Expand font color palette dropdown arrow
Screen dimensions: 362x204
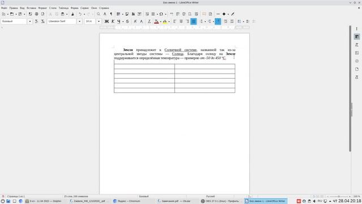point(161,22)
